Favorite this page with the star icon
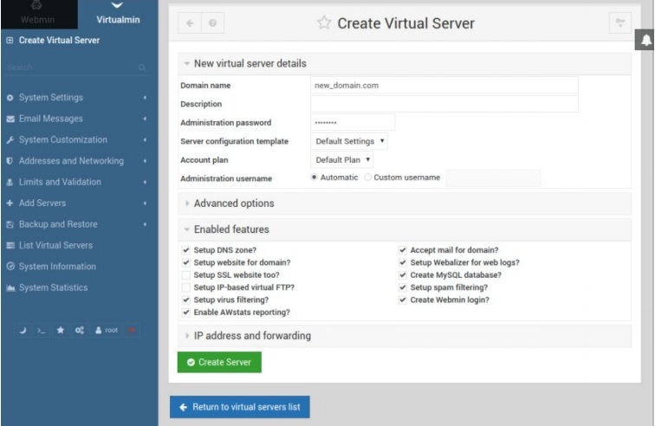Viewport: 655px width, 426px height. coord(324,23)
